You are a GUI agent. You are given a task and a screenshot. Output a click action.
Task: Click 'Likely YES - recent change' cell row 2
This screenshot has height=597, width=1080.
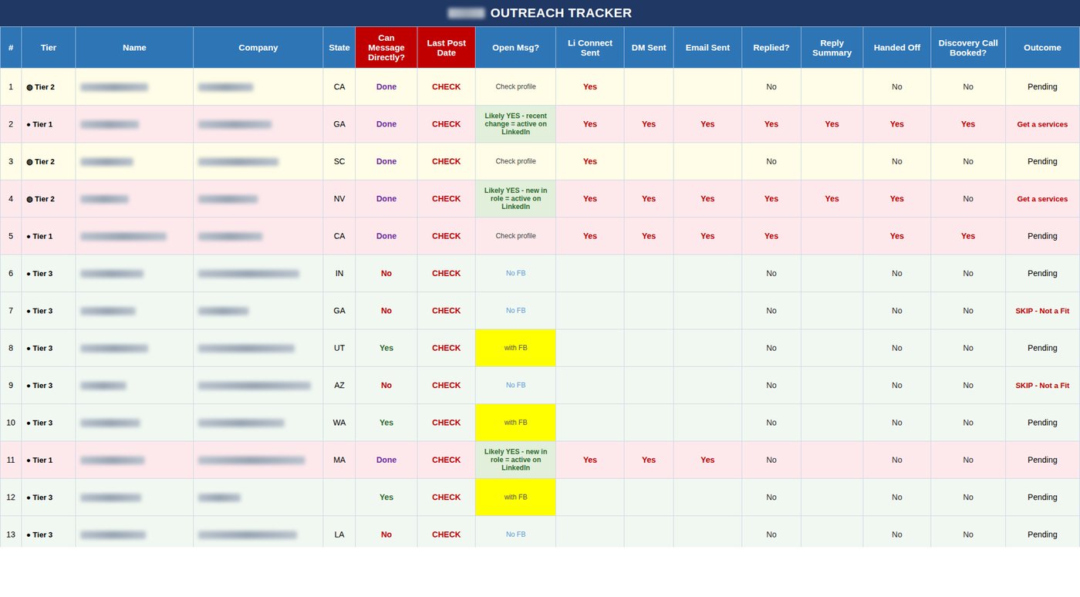click(516, 124)
